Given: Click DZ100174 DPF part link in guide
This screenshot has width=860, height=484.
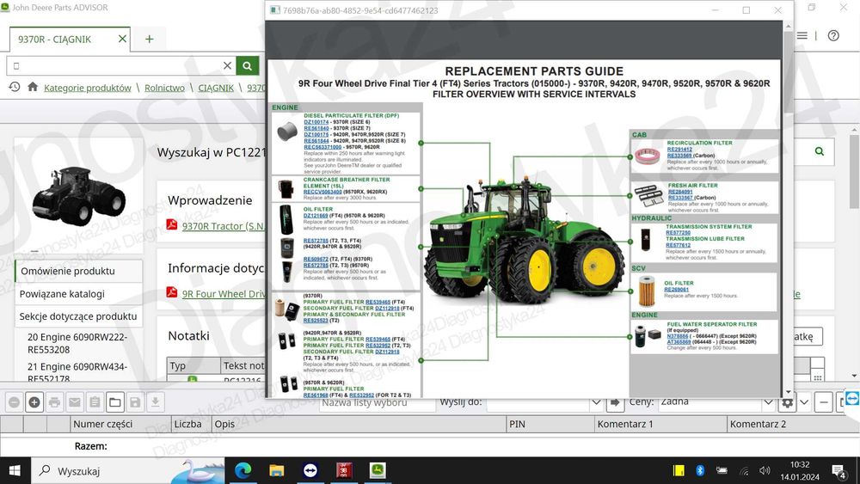Looking at the screenshot, I should click(x=316, y=122).
